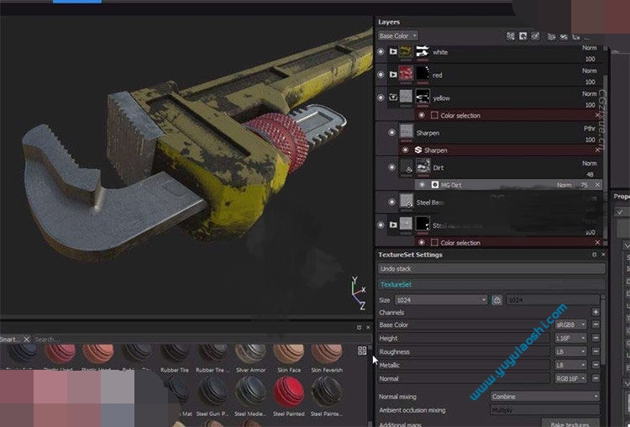Clear the Smart shelf filter tag
The height and width of the screenshot is (427, 630).
[x=27, y=340]
